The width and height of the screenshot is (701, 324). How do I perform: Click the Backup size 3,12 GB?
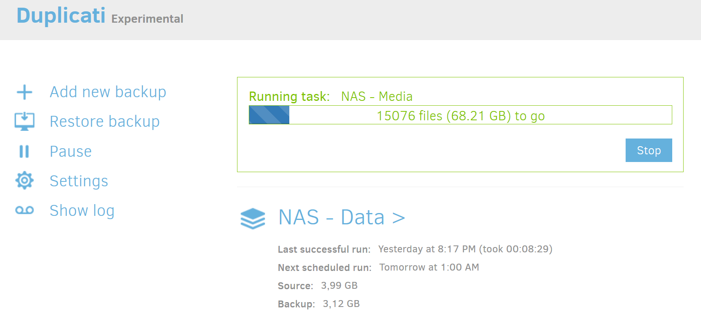pos(341,304)
